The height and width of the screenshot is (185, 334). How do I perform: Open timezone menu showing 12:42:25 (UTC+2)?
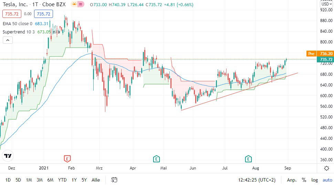pyautogui.click(x=257, y=180)
